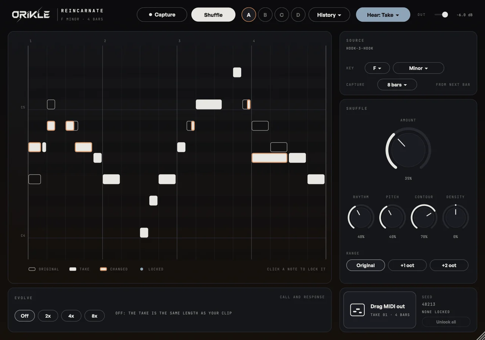
Task: Click the F MINOR · 4 BARS subtitle
Action: coord(82,19)
